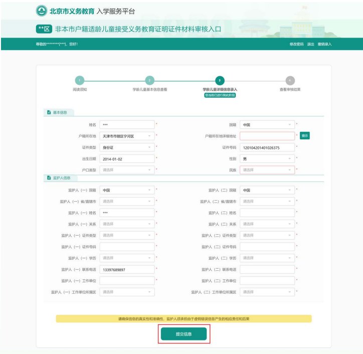Image resolution: width=363 pixels, height=354 pixels.
Task: Click the 您当前已进行到此阶段 badge
Action: (x=220, y=95)
